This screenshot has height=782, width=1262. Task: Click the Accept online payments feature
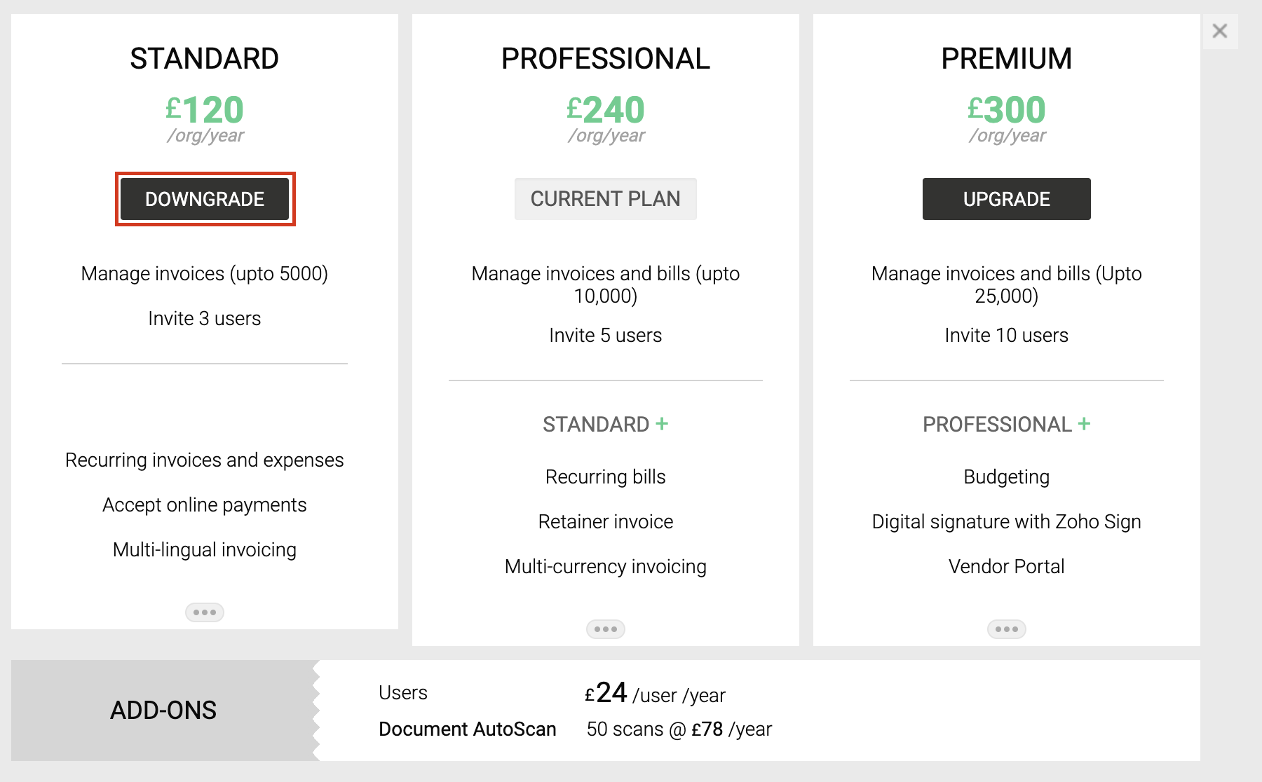click(x=205, y=505)
